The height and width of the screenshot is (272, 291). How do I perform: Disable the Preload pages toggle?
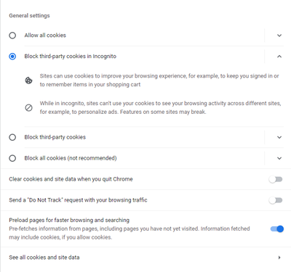pyautogui.click(x=277, y=228)
